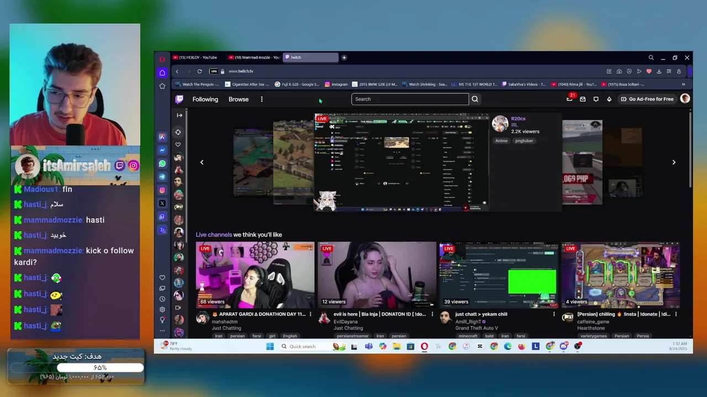Open Windows Start button
The width and height of the screenshot is (707, 397).
(x=270, y=346)
